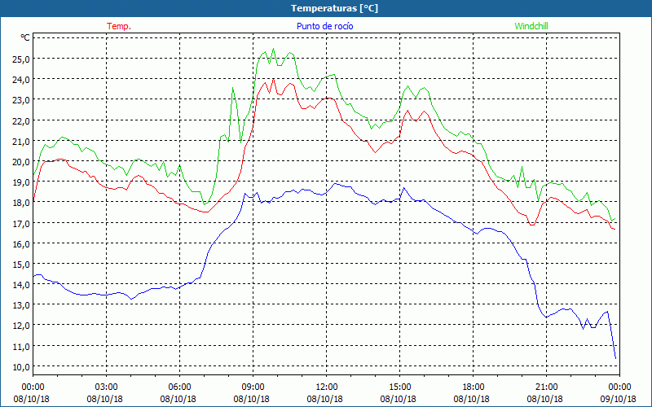Click the 18,0 y-axis value

(x=21, y=203)
